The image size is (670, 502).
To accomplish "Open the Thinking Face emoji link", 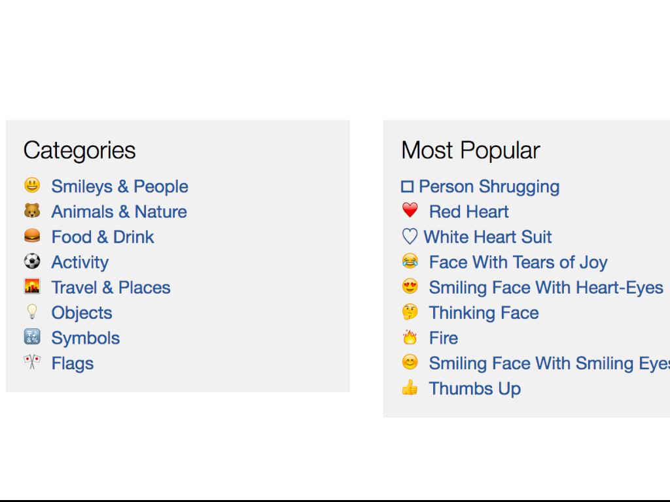I will click(x=484, y=313).
